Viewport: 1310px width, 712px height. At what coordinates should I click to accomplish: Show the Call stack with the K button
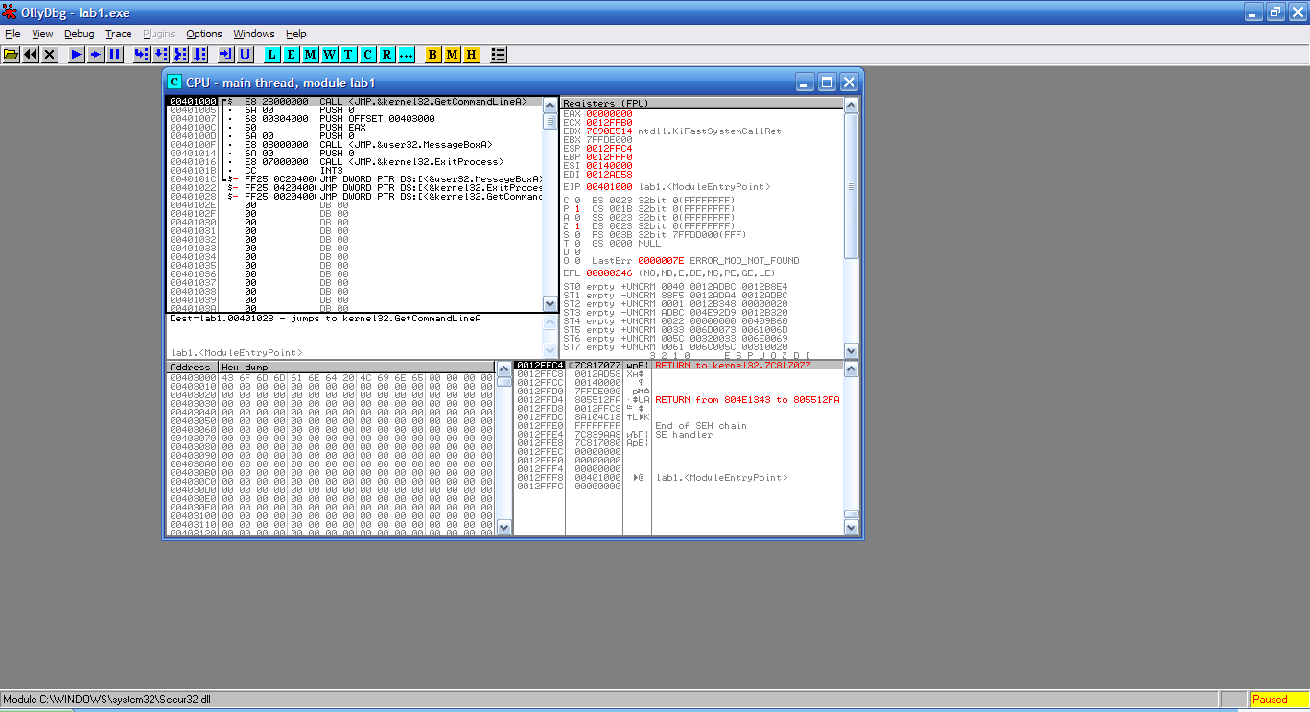click(367, 55)
